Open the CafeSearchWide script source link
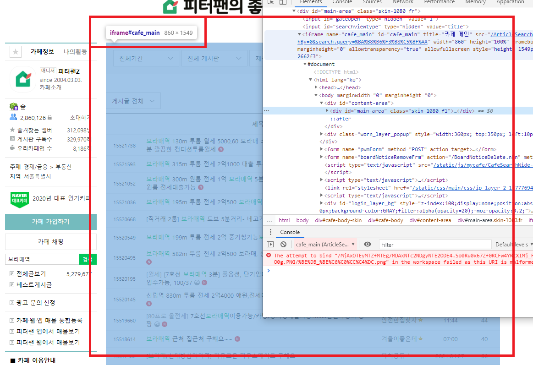The image size is (533, 365). 483,165
